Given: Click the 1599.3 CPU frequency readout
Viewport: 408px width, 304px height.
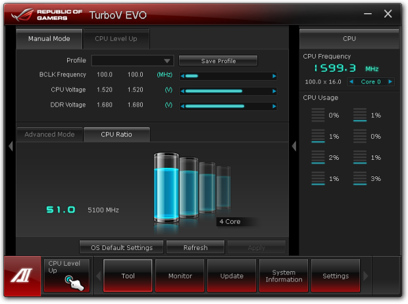Looking at the screenshot, I should [335, 68].
